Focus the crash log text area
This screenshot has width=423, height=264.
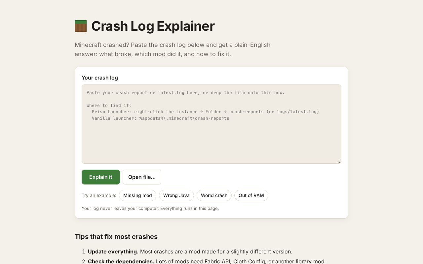click(x=211, y=124)
